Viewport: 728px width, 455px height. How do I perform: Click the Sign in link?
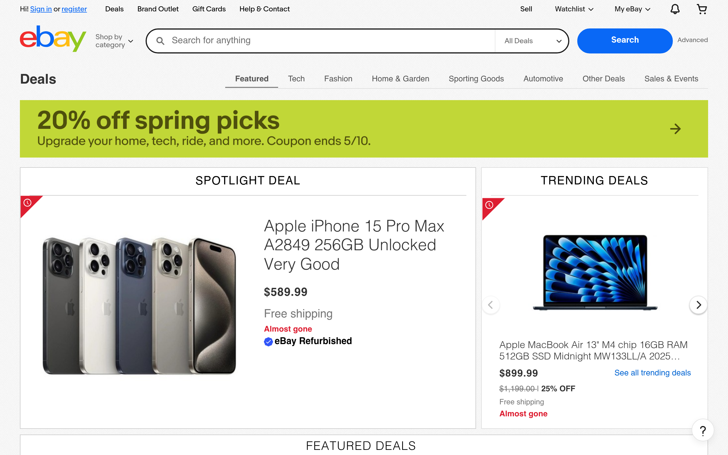click(41, 9)
